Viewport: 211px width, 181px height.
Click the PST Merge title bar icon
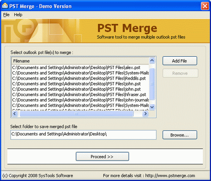pos(5,6)
